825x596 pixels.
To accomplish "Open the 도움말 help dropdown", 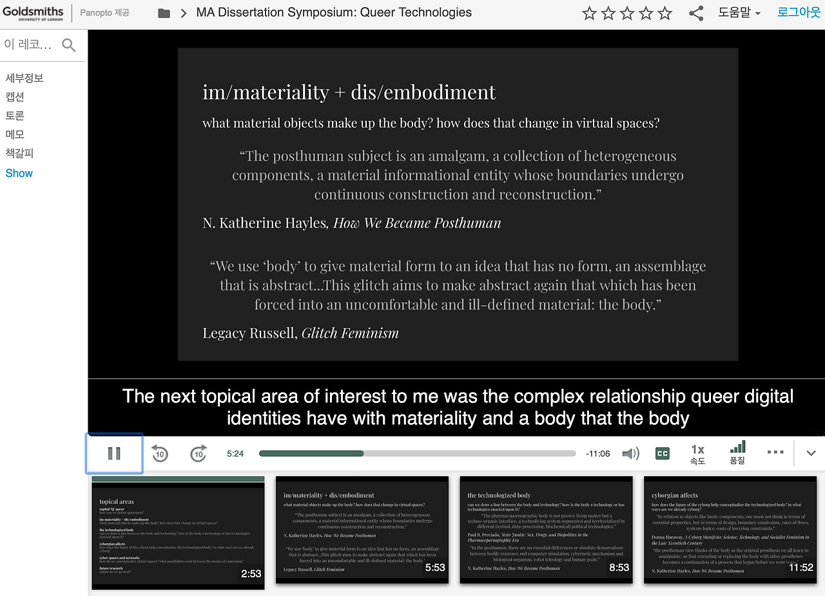I will coord(739,13).
